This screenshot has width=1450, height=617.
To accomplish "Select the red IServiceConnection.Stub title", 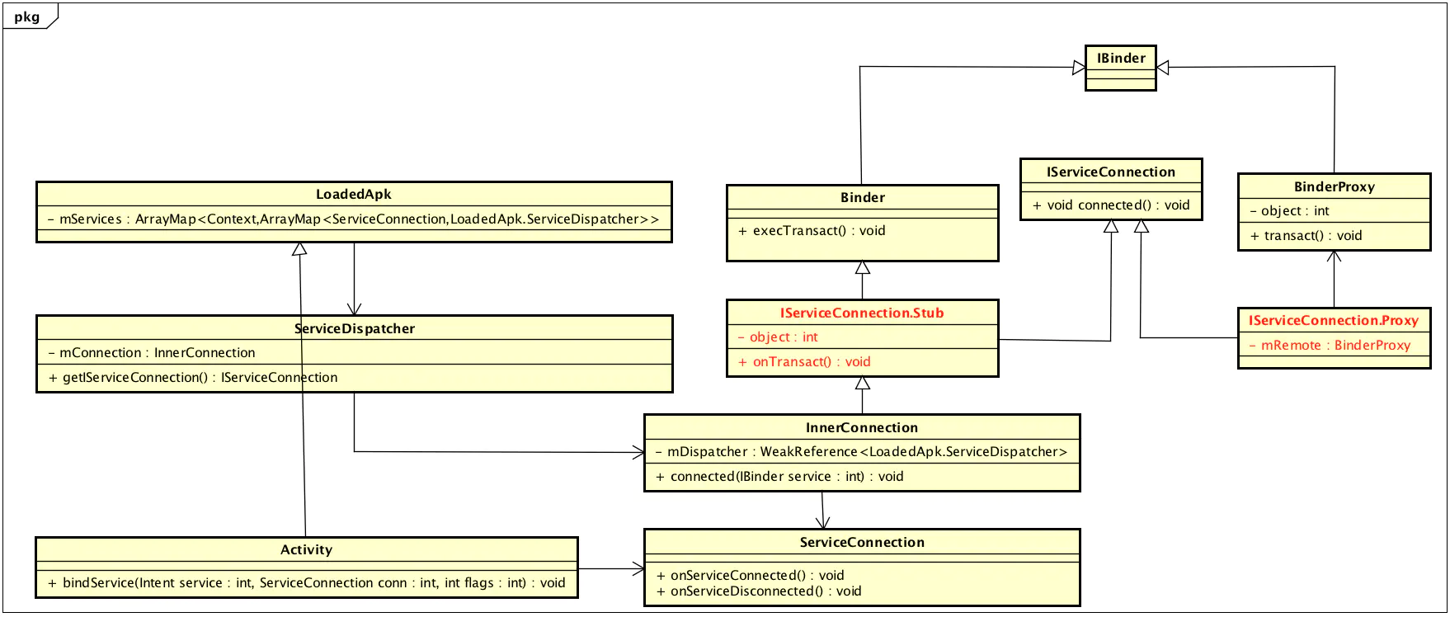I will [x=862, y=313].
